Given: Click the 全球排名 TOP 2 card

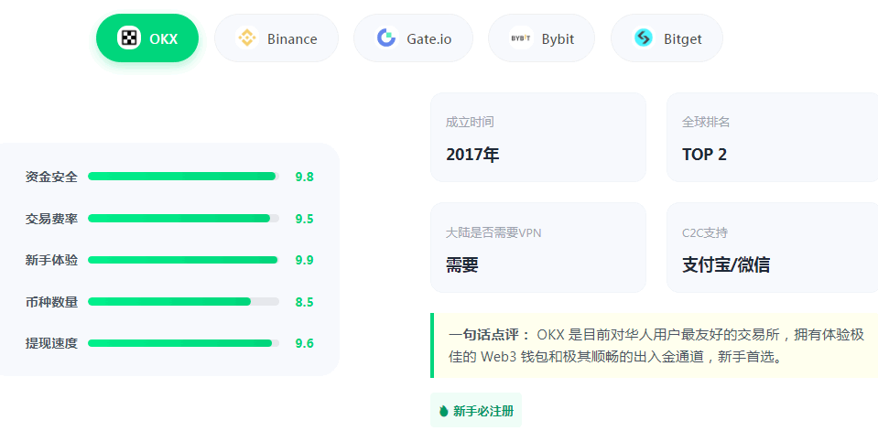Looking at the screenshot, I should coord(772,137).
